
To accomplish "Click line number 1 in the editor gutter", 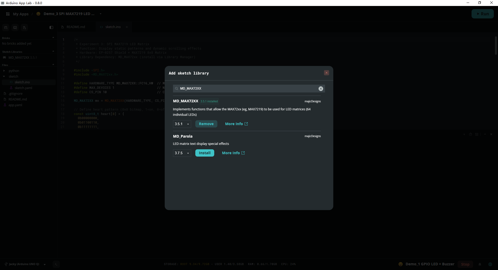I will click(x=63, y=40).
